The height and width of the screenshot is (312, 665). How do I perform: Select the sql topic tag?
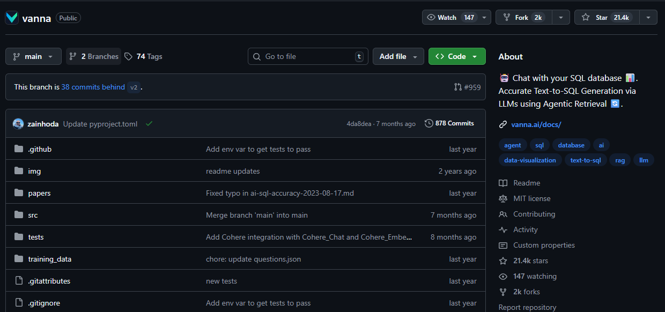[540, 145]
